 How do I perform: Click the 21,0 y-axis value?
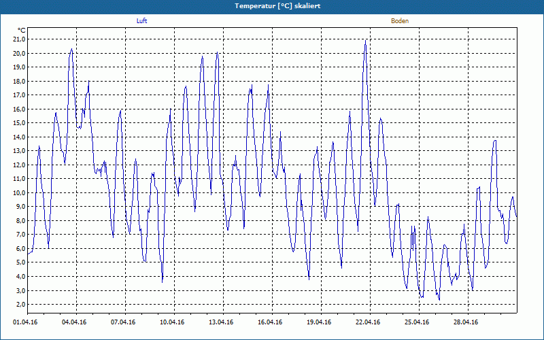[x=19, y=39]
